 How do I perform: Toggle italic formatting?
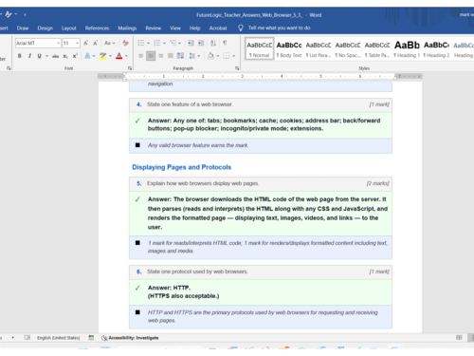(29, 56)
